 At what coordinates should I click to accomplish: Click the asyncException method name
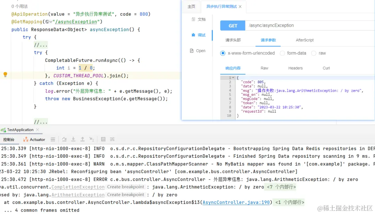click(x=109, y=30)
